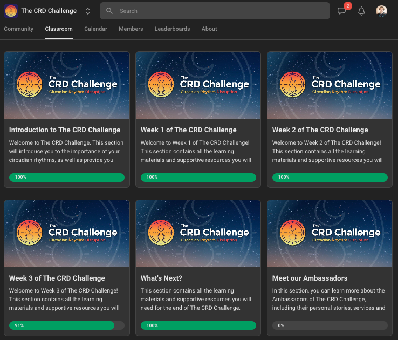Open the user profile avatar menu
398x340 pixels.
[381, 11]
